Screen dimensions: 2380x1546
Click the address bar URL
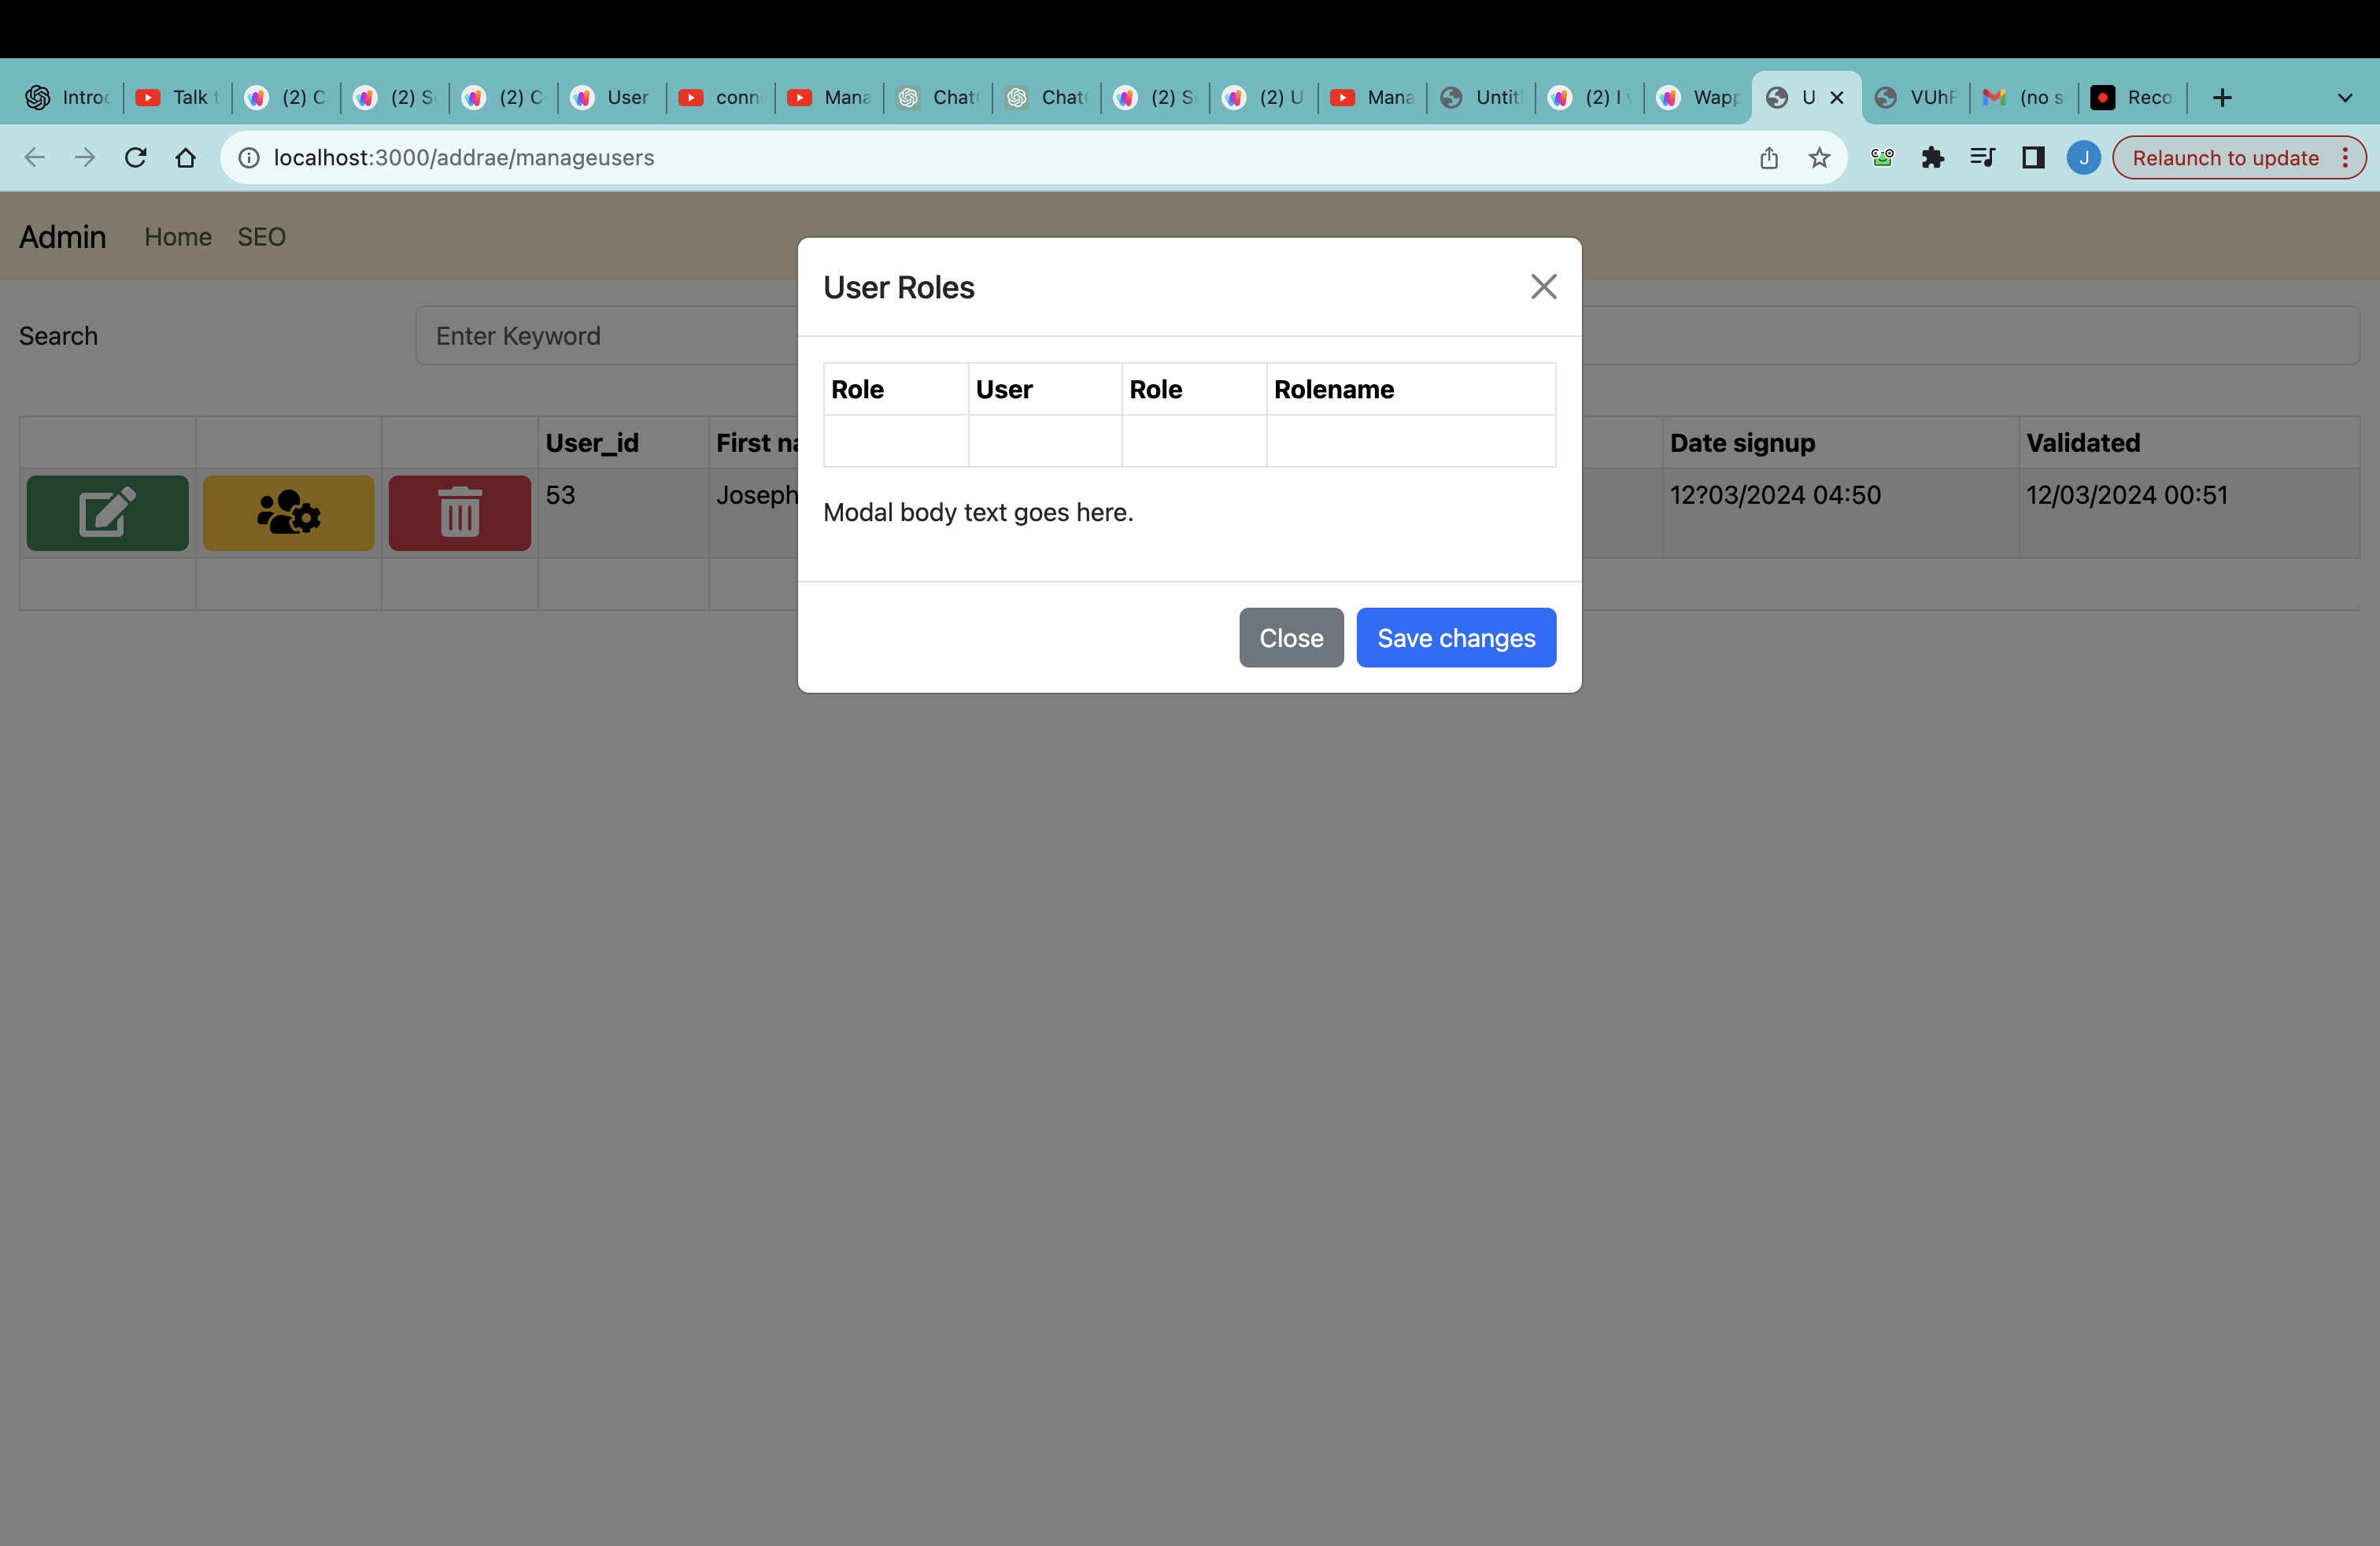(464, 158)
